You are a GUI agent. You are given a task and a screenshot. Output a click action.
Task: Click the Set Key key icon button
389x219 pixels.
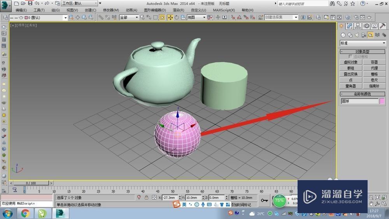click(265, 200)
